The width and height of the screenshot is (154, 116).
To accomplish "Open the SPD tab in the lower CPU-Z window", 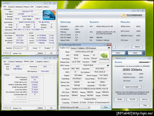I will (x=32, y=62).
